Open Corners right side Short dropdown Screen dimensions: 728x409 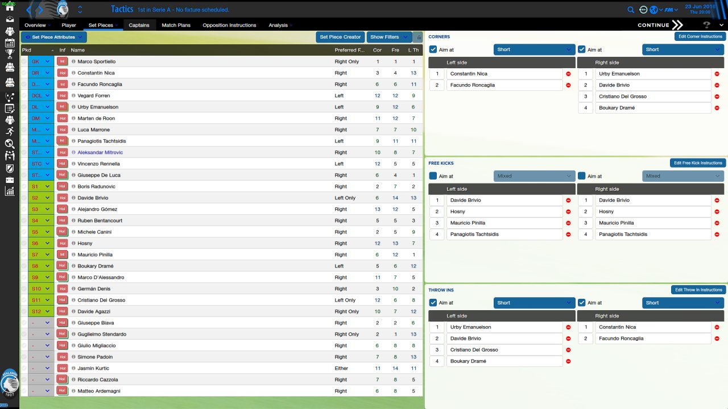point(682,49)
